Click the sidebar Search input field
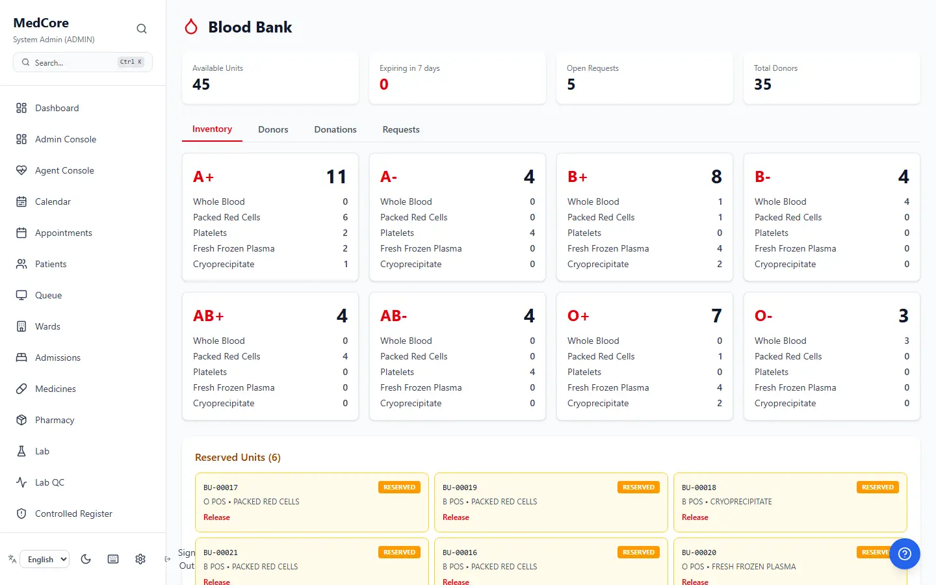The image size is (936, 585). point(83,62)
